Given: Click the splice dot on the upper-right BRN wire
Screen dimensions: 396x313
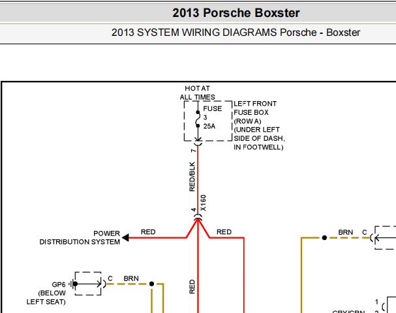Looking at the screenshot, I should (324, 238).
